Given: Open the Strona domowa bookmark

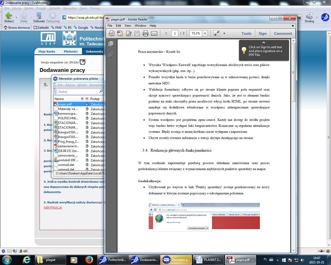Looking at the screenshot, I should tap(17, 27).
